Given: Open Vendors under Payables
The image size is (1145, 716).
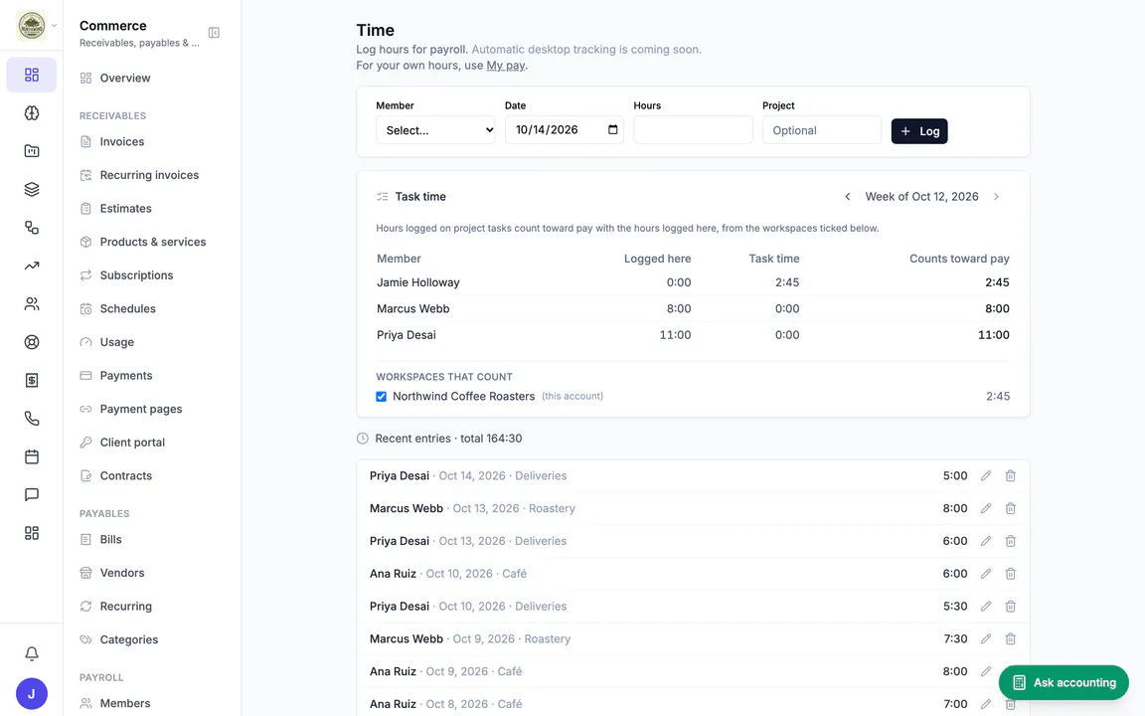Looking at the screenshot, I should (x=122, y=573).
